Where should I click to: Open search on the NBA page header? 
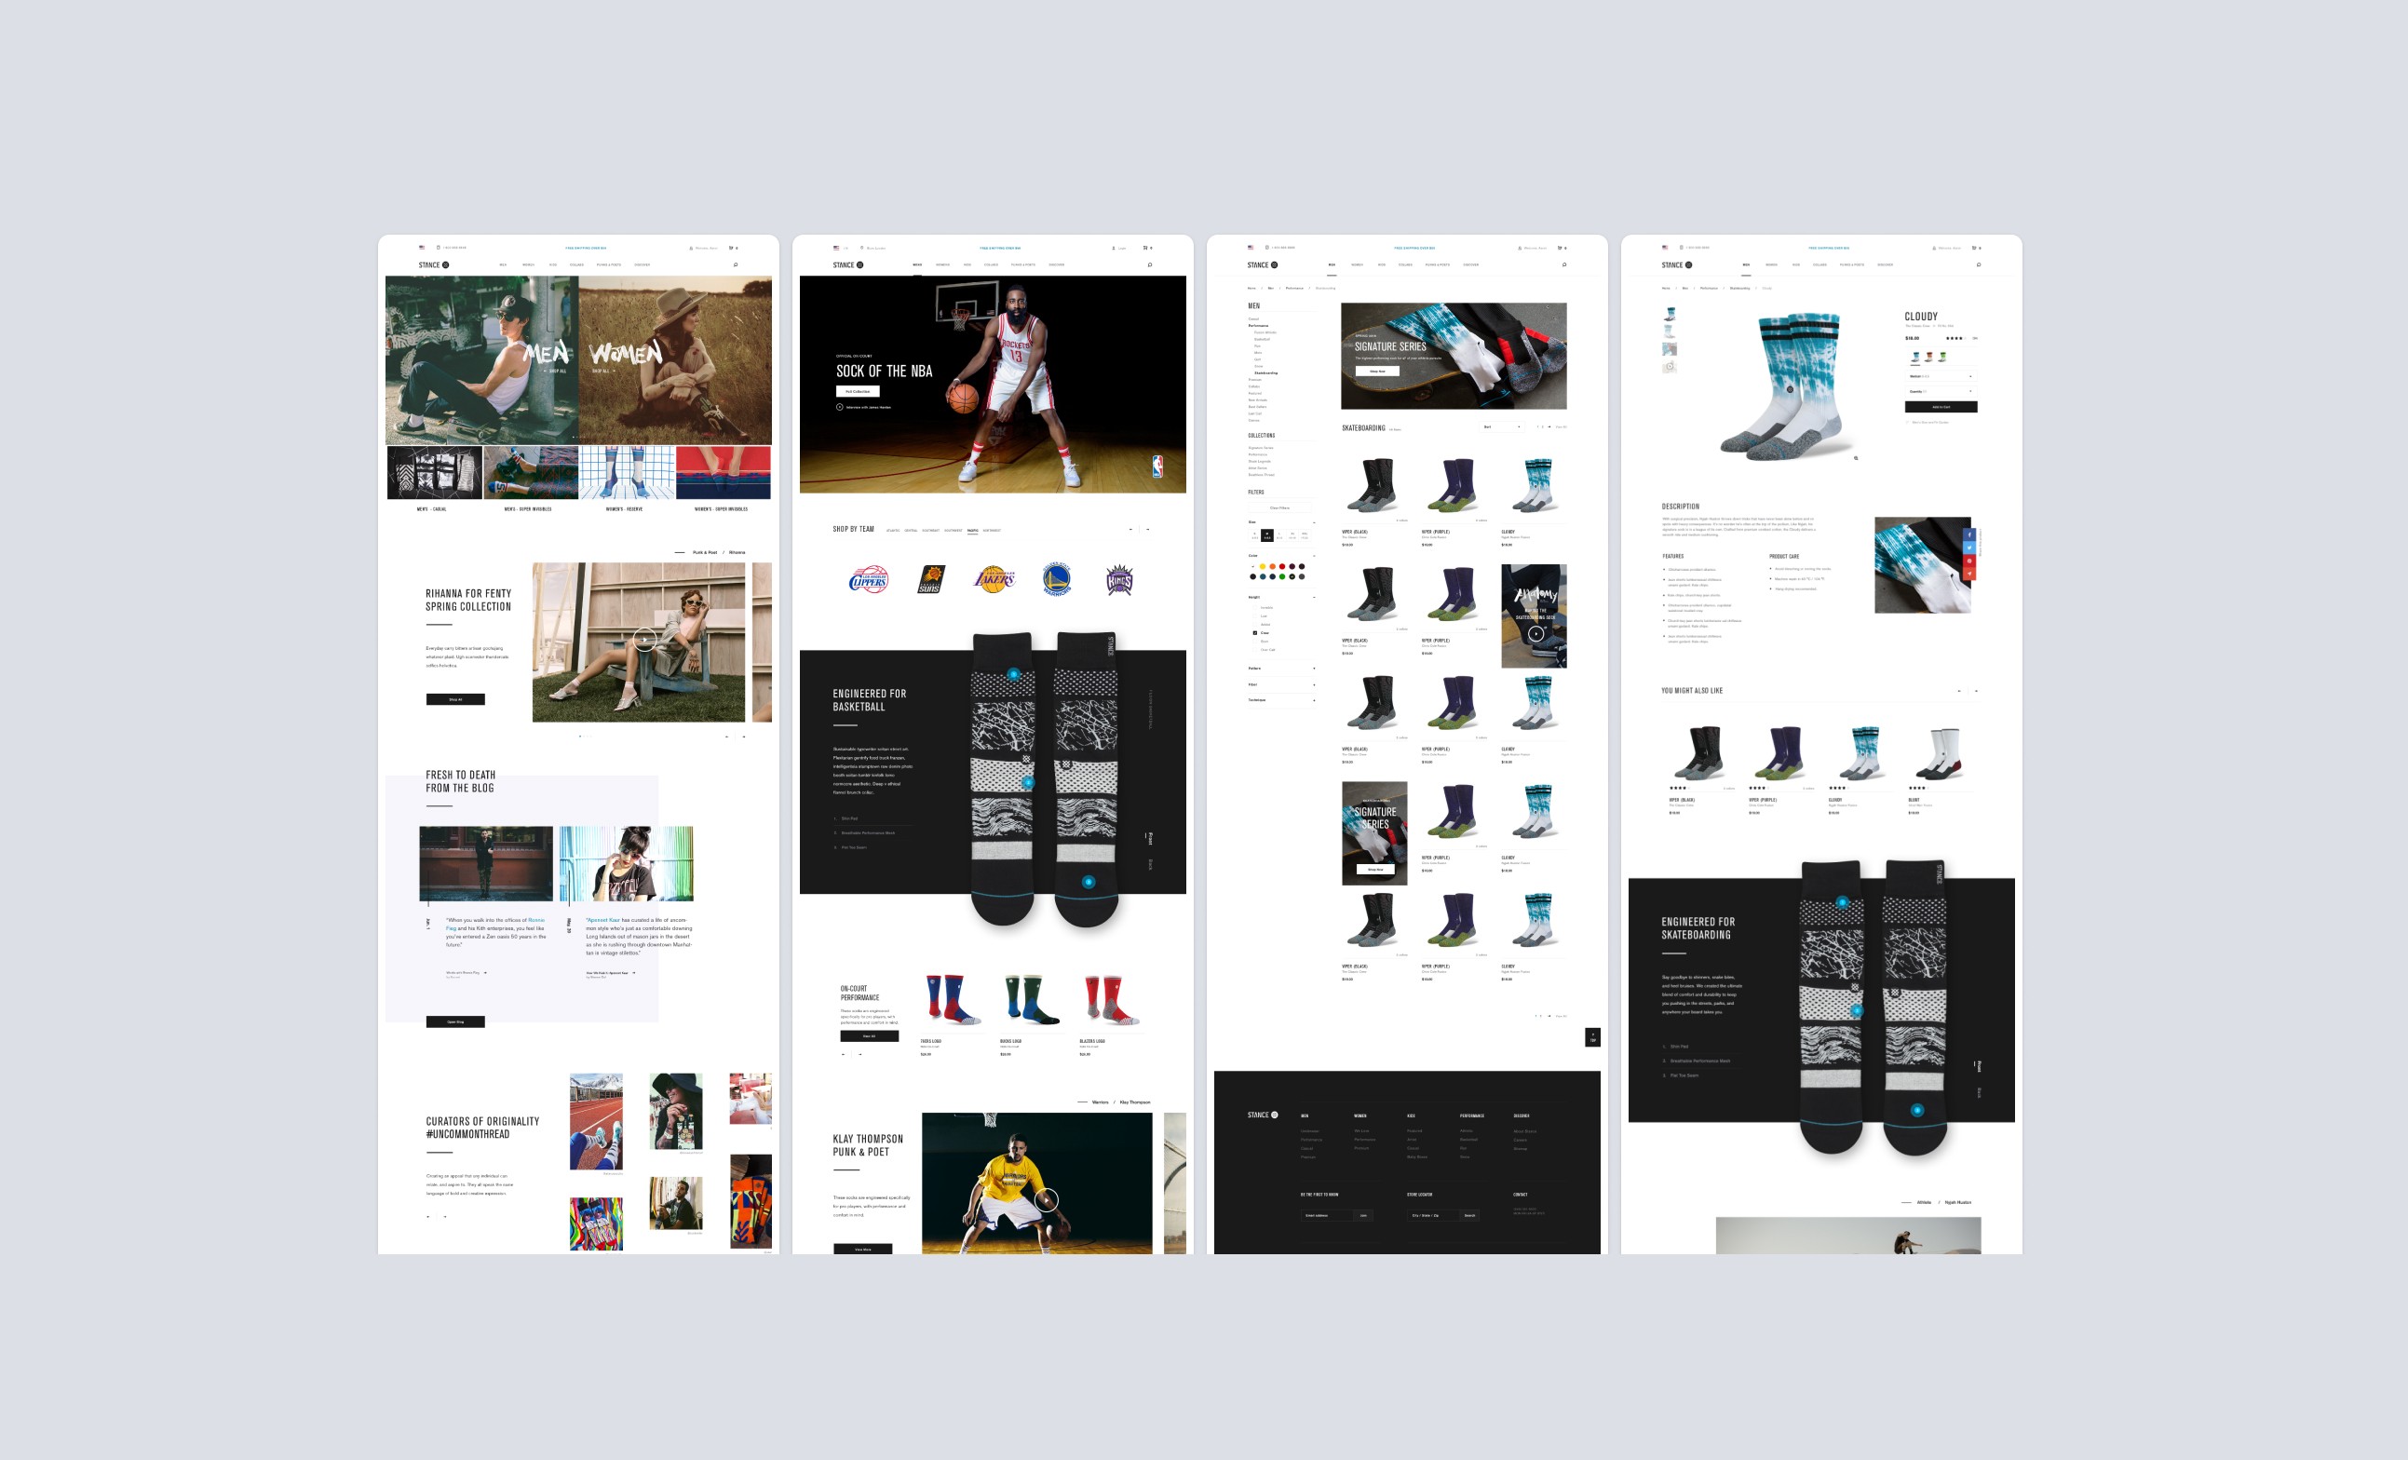[1149, 264]
